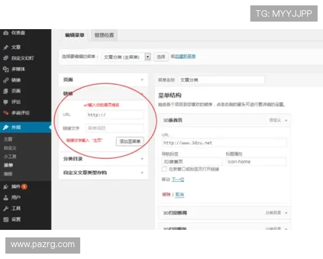The width and height of the screenshot is (323, 259).
Task: Click the 插件 plug icon
Action: pyautogui.click(x=6, y=187)
